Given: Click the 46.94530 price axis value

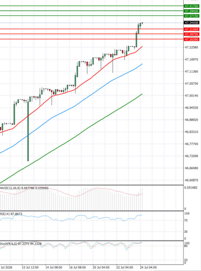Looking at the screenshot, I should [x=192, y=108].
